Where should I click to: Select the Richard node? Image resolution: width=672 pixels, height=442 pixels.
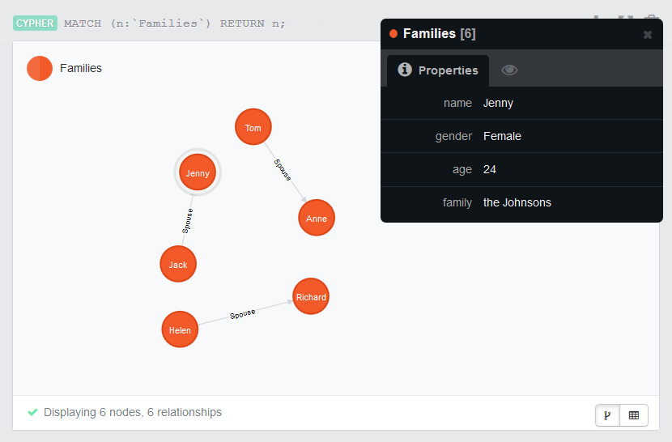coord(311,297)
